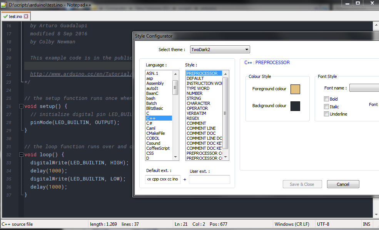Select BlitzBasic in the Language list

pyautogui.click(x=155, y=108)
